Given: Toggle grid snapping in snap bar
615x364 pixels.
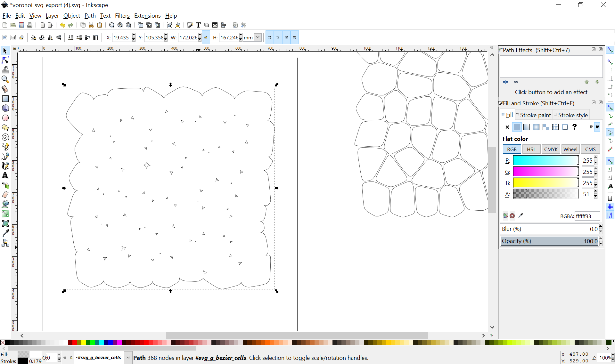Looking at the screenshot, I should pos(610,207).
